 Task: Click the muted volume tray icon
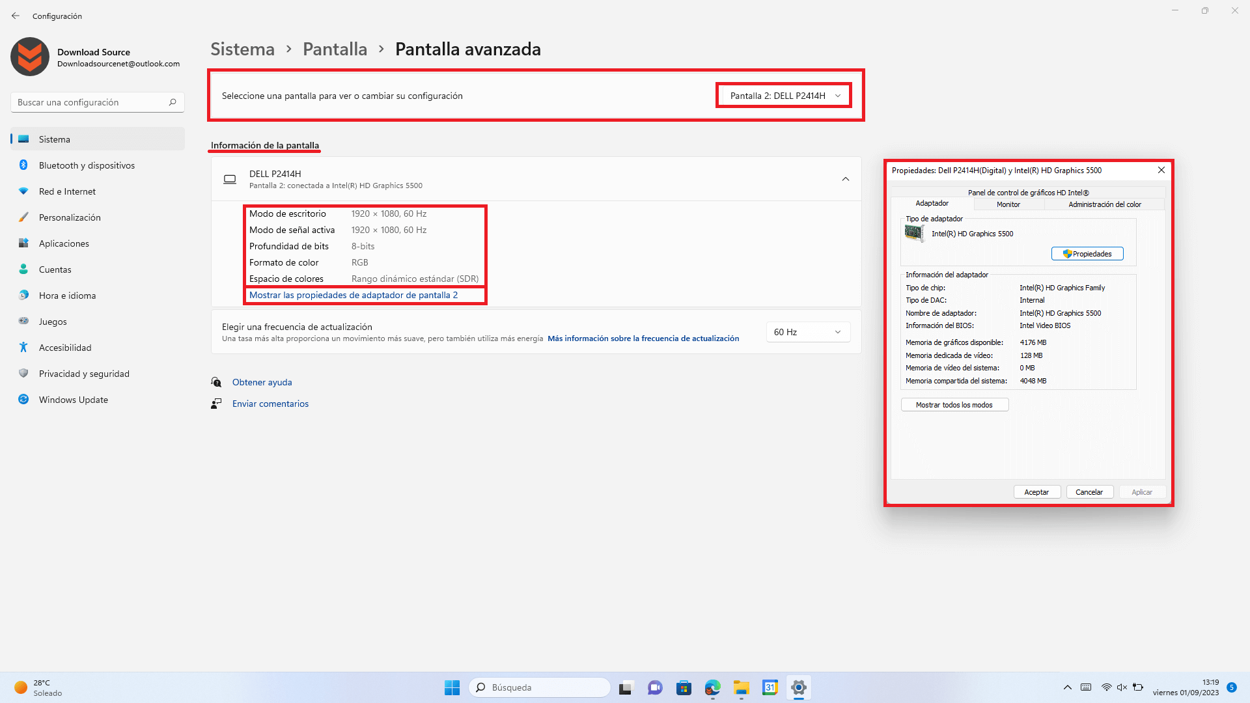tap(1122, 687)
